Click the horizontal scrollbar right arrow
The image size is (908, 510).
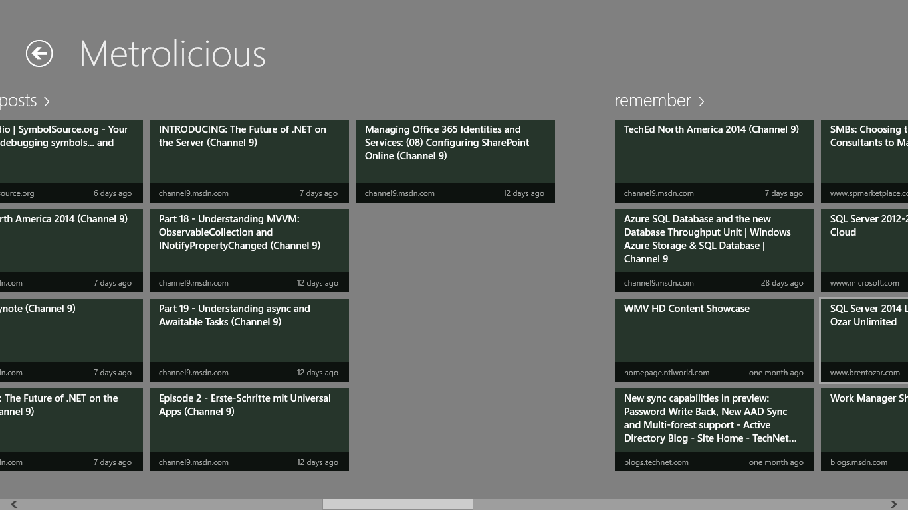(893, 504)
